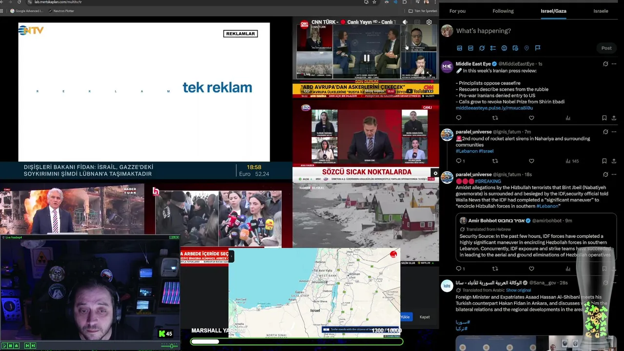Open the Google Advanced bookmark

[x=26, y=11]
